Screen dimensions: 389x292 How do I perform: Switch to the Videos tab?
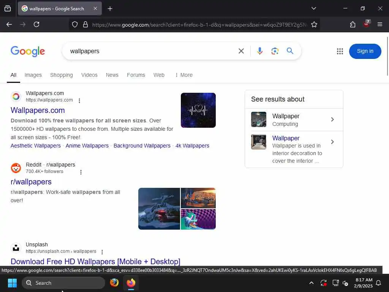(x=89, y=75)
